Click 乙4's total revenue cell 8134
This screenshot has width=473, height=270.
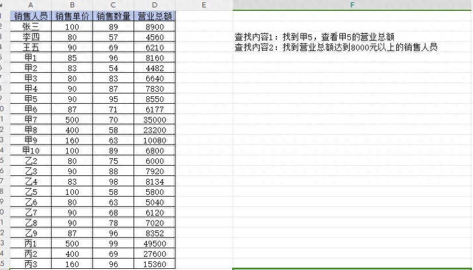click(154, 181)
